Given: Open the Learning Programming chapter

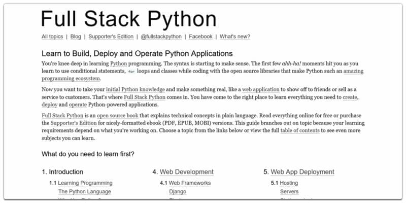Looking at the screenshot, I should [x=85, y=183].
